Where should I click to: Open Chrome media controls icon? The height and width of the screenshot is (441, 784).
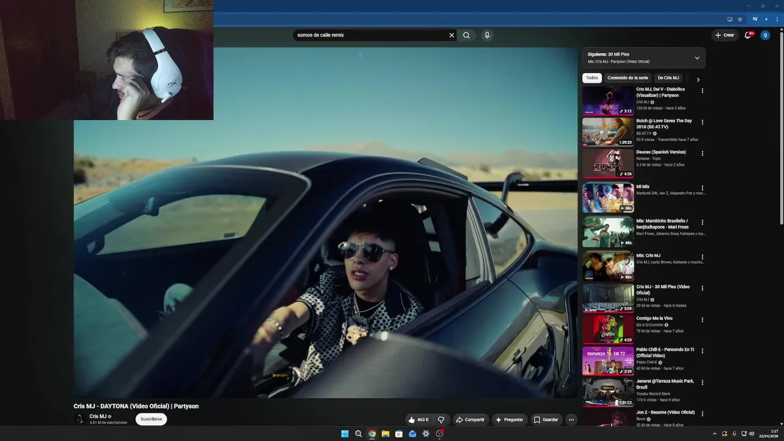pyautogui.click(x=755, y=19)
